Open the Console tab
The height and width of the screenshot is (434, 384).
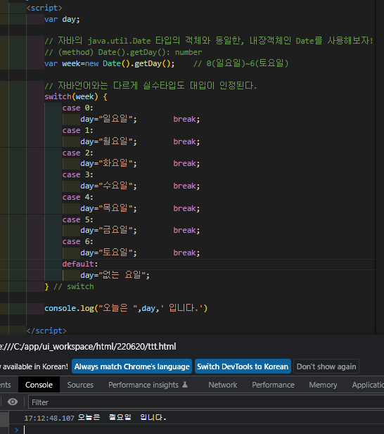[39, 385]
